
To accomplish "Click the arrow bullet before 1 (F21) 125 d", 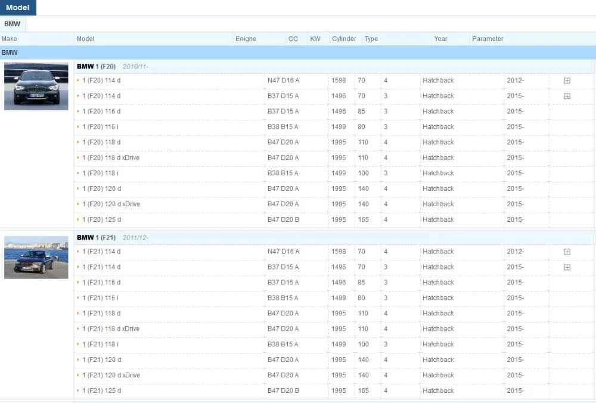I will pyautogui.click(x=78, y=390).
